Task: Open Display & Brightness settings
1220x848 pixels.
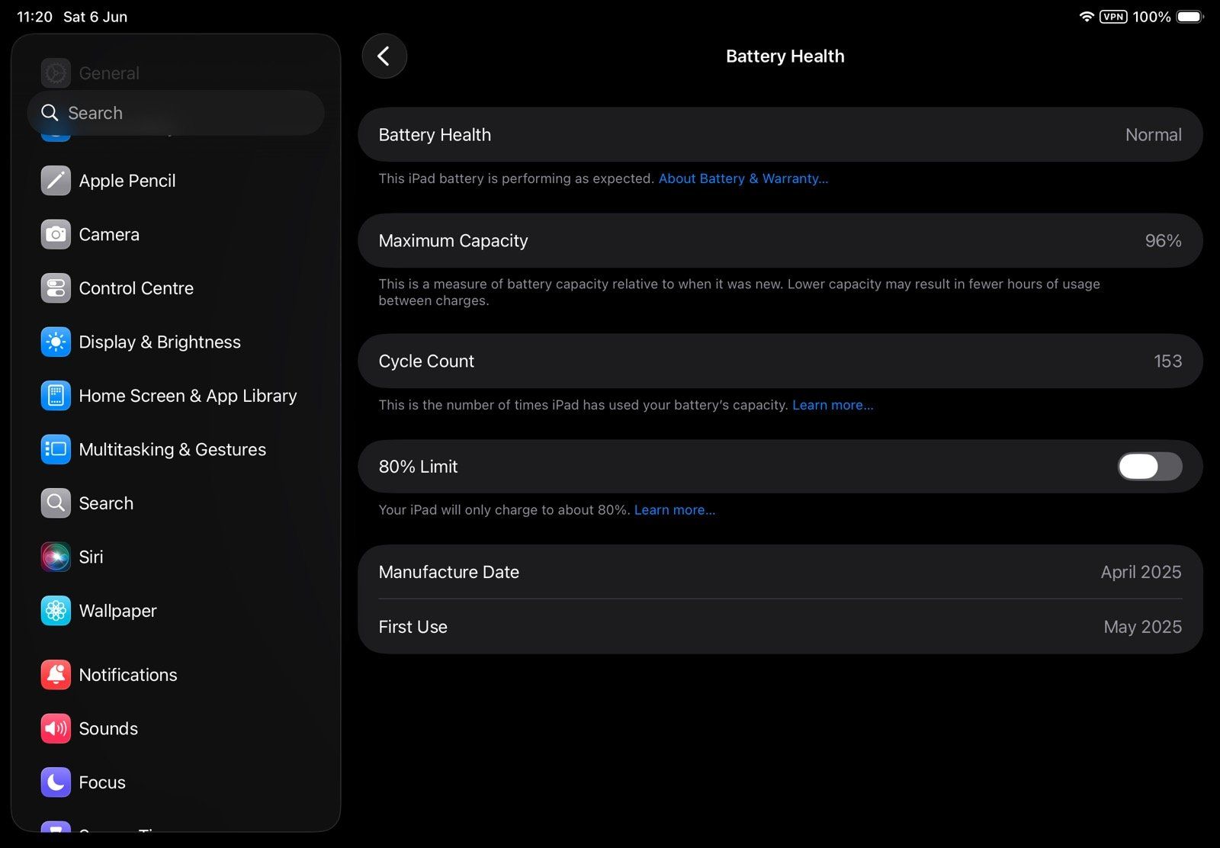Action: 175,342
